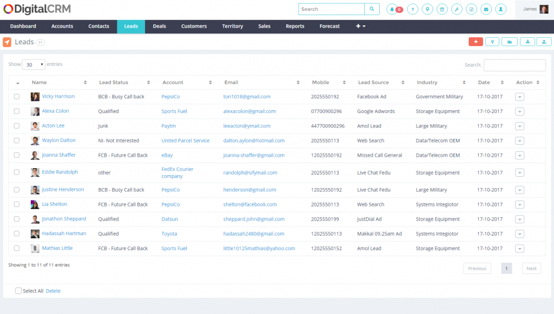Click the wrench settings icon

457,9
